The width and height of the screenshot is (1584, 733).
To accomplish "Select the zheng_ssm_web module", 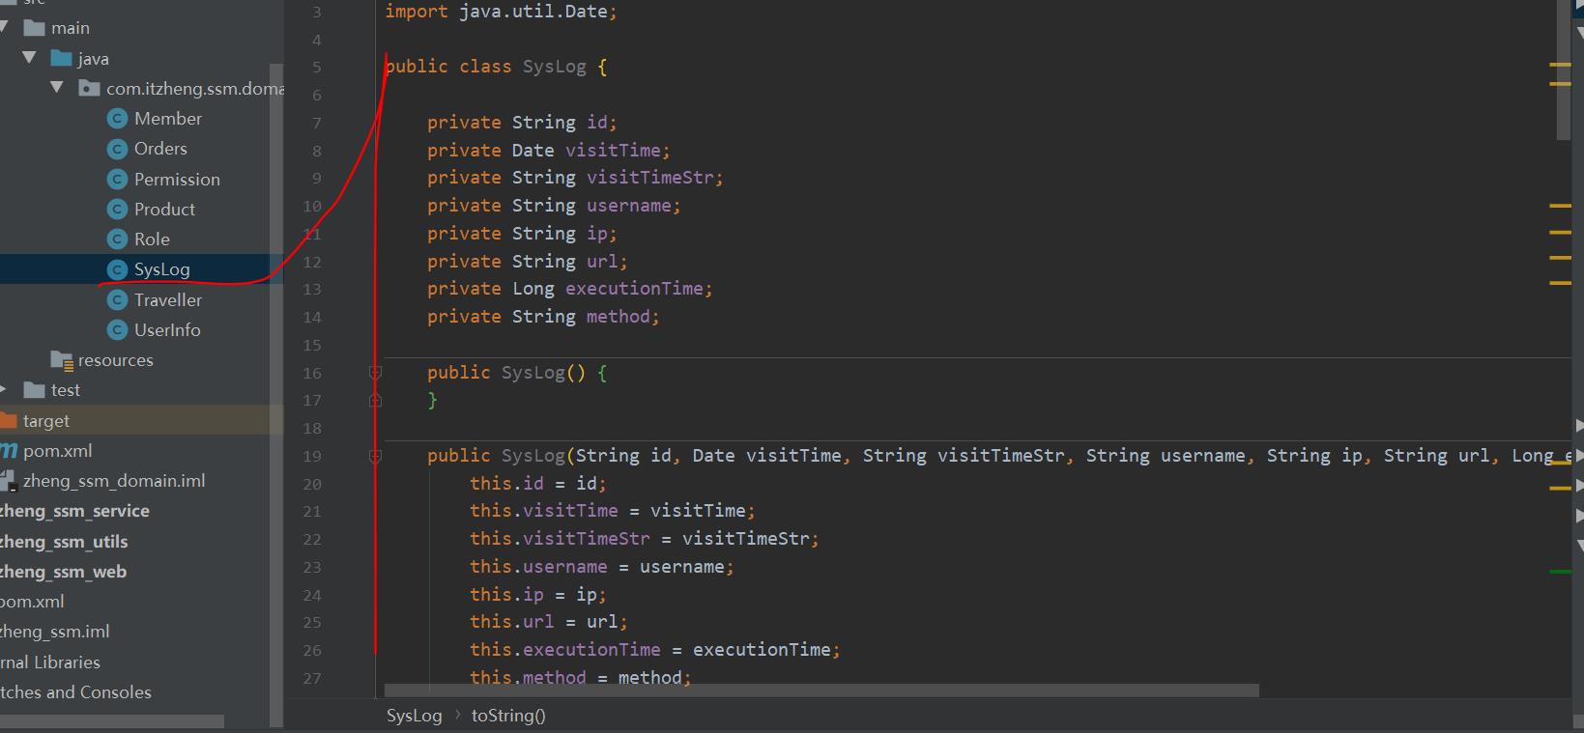I will pos(63,572).
